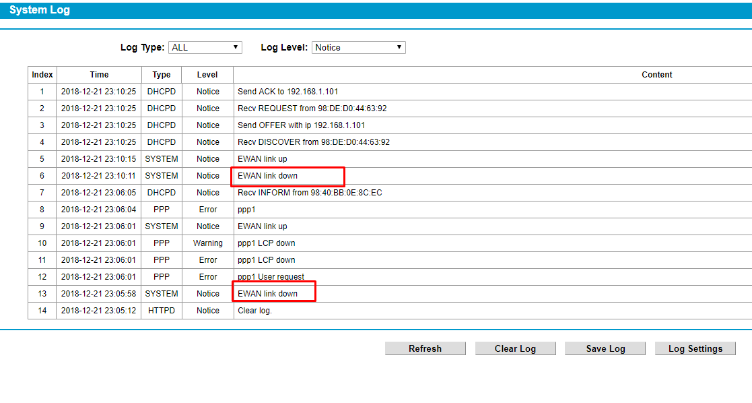Open Log Settings
The width and height of the screenshot is (752, 403).
point(695,348)
